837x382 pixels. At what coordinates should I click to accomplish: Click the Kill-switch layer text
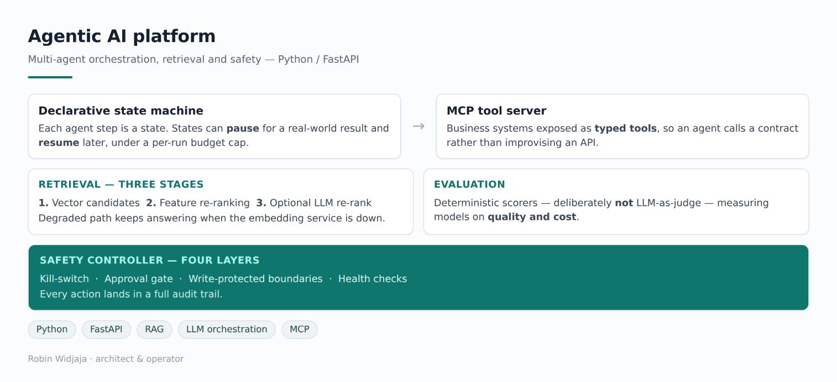pyautogui.click(x=64, y=279)
